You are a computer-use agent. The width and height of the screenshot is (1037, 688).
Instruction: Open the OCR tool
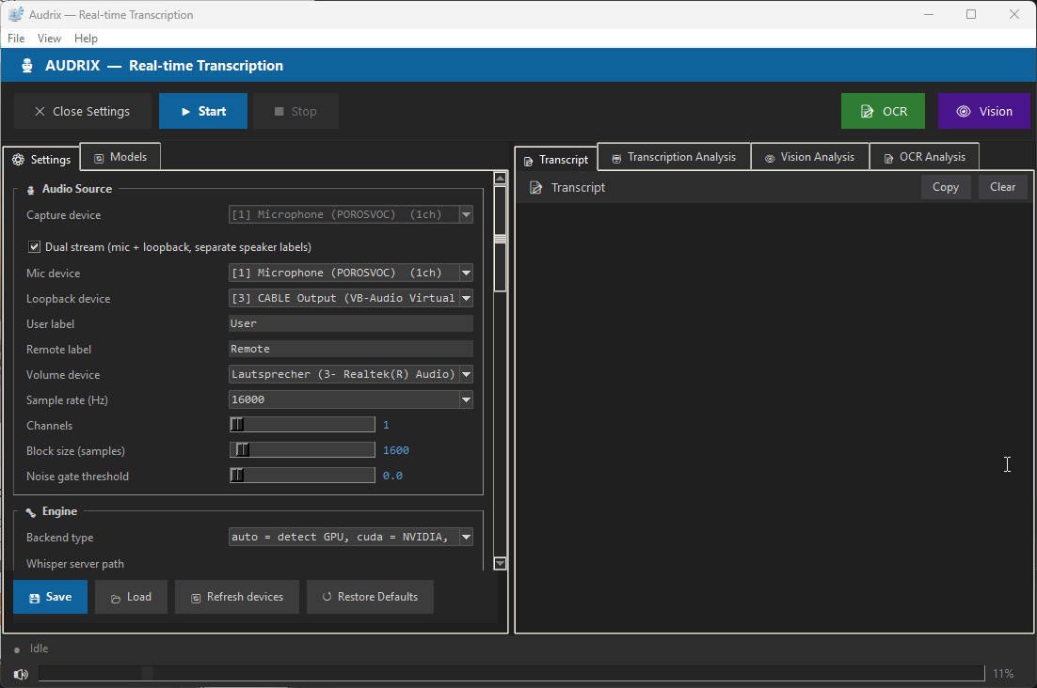(883, 111)
